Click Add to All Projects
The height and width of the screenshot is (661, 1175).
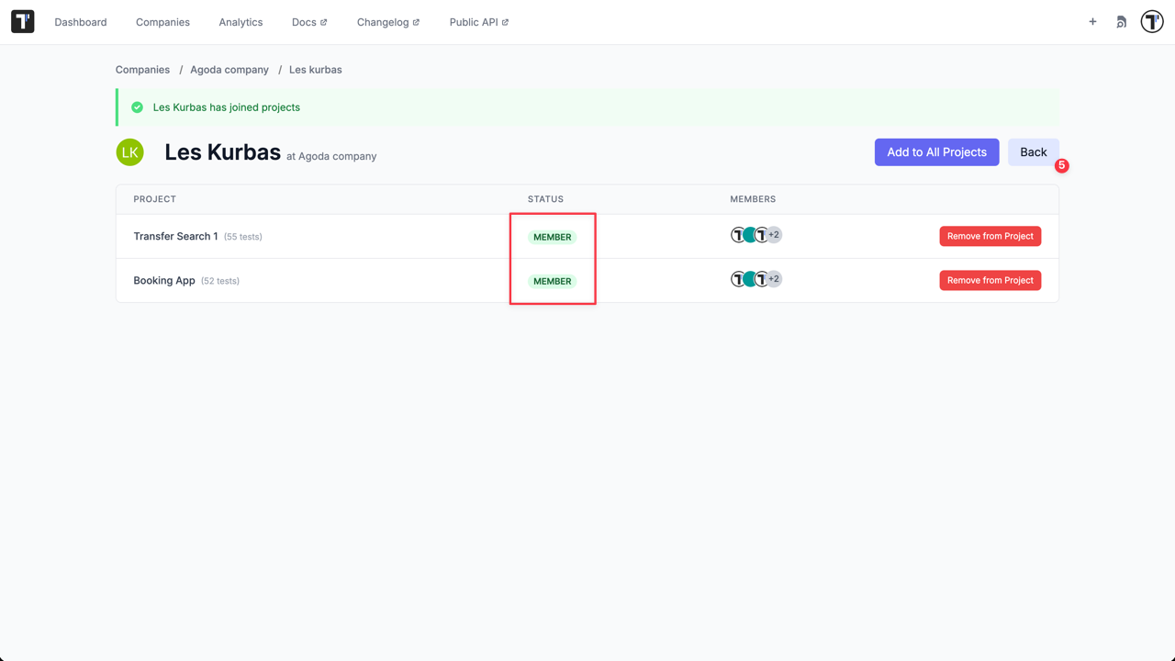[936, 151]
